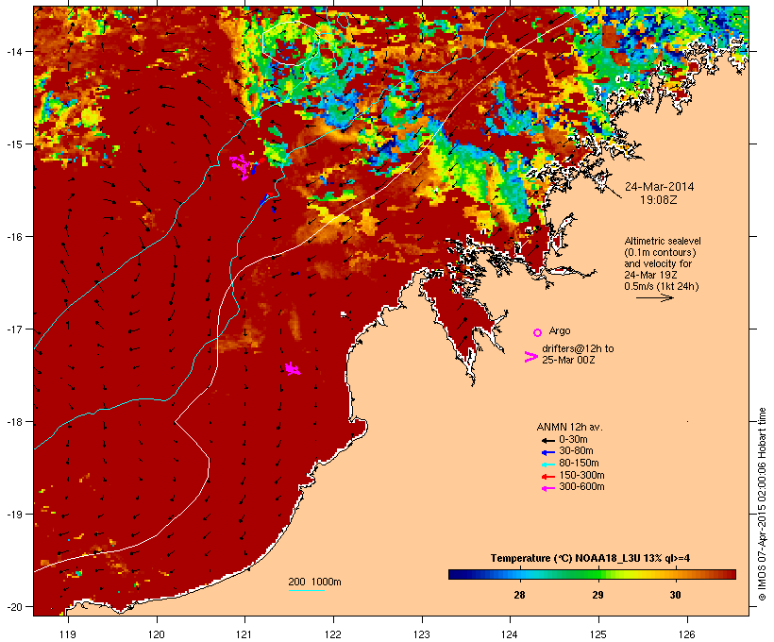This screenshot has height=642, width=774.
Task: Click the longitude axis label 121
Action: coord(244,634)
